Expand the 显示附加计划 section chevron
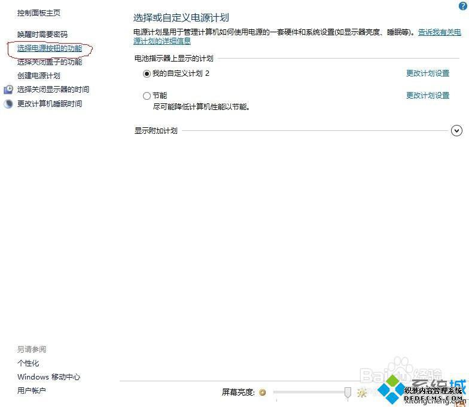Viewport: 469px width, 407px height. [456, 130]
